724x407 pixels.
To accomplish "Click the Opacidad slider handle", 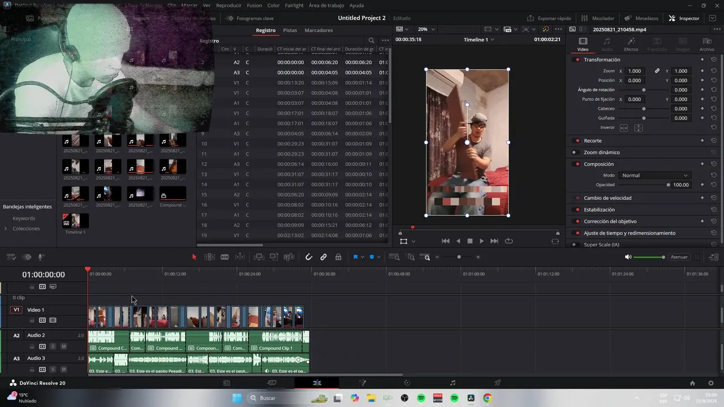I will point(668,185).
